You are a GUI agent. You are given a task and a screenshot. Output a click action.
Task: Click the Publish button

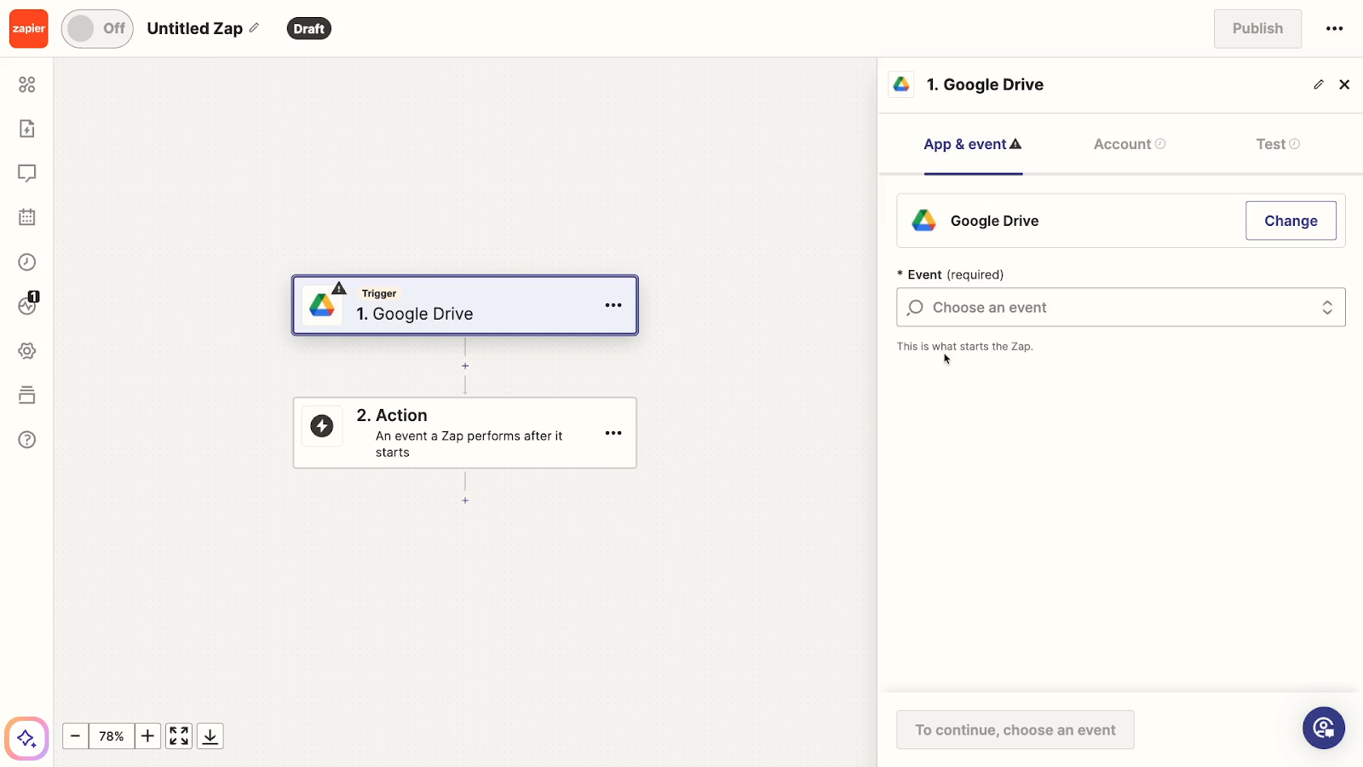pos(1257,29)
